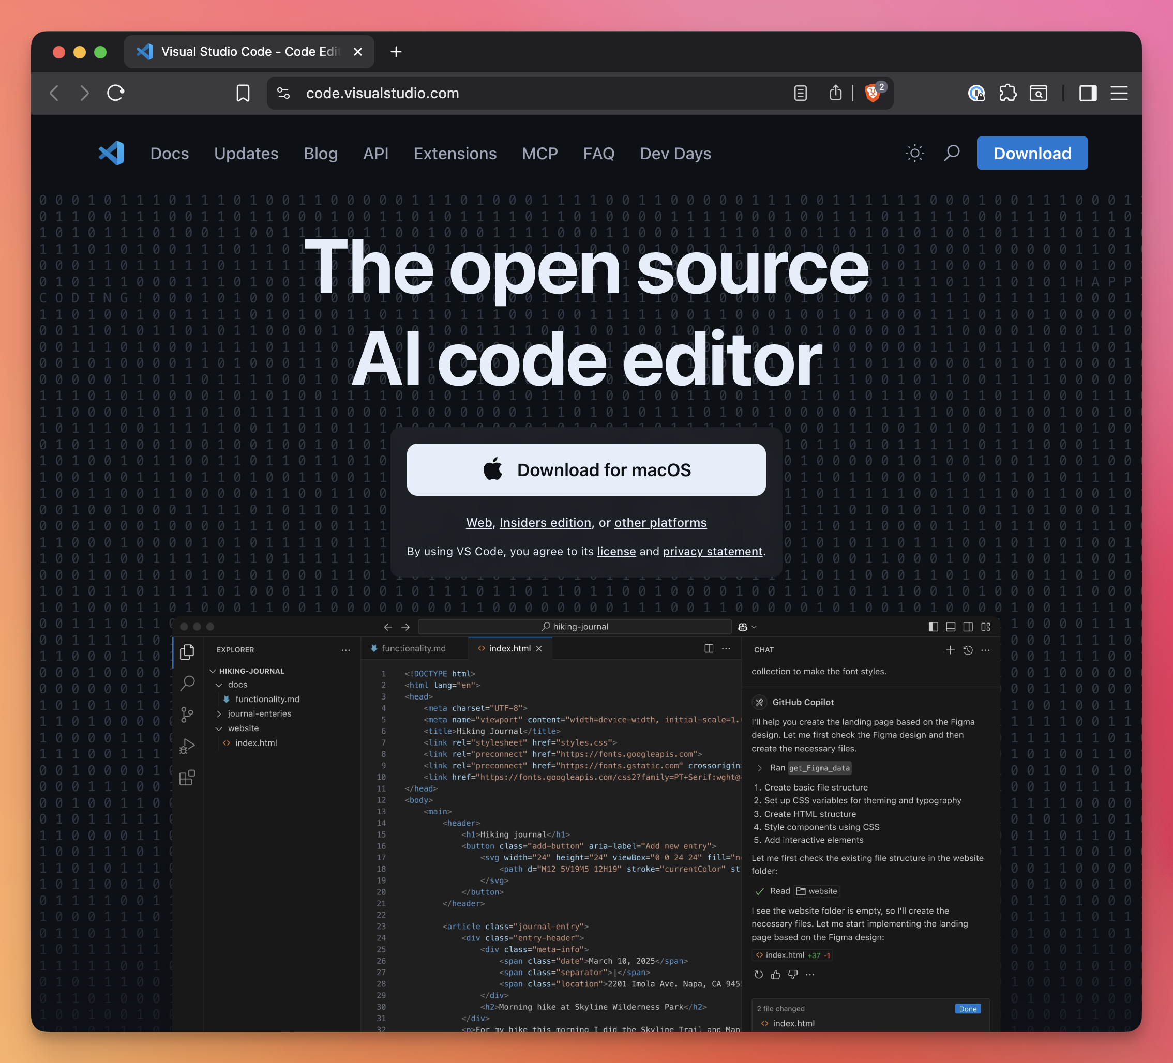This screenshot has height=1063, width=1173.
Task: Open the password manager extension icon
Action: 976,93
